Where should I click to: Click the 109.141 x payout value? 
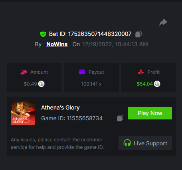91,84
